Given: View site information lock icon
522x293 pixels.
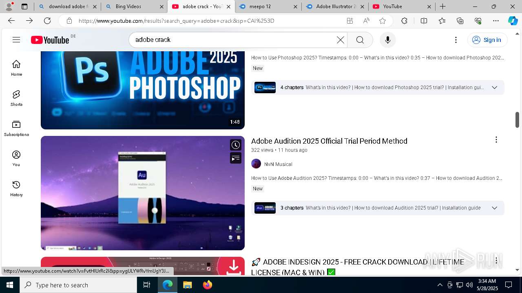Looking at the screenshot, I should [69, 21].
